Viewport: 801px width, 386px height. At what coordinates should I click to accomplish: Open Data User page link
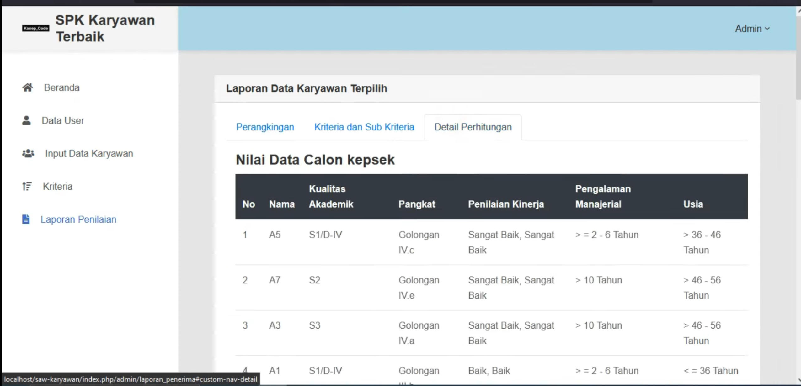[x=63, y=120]
